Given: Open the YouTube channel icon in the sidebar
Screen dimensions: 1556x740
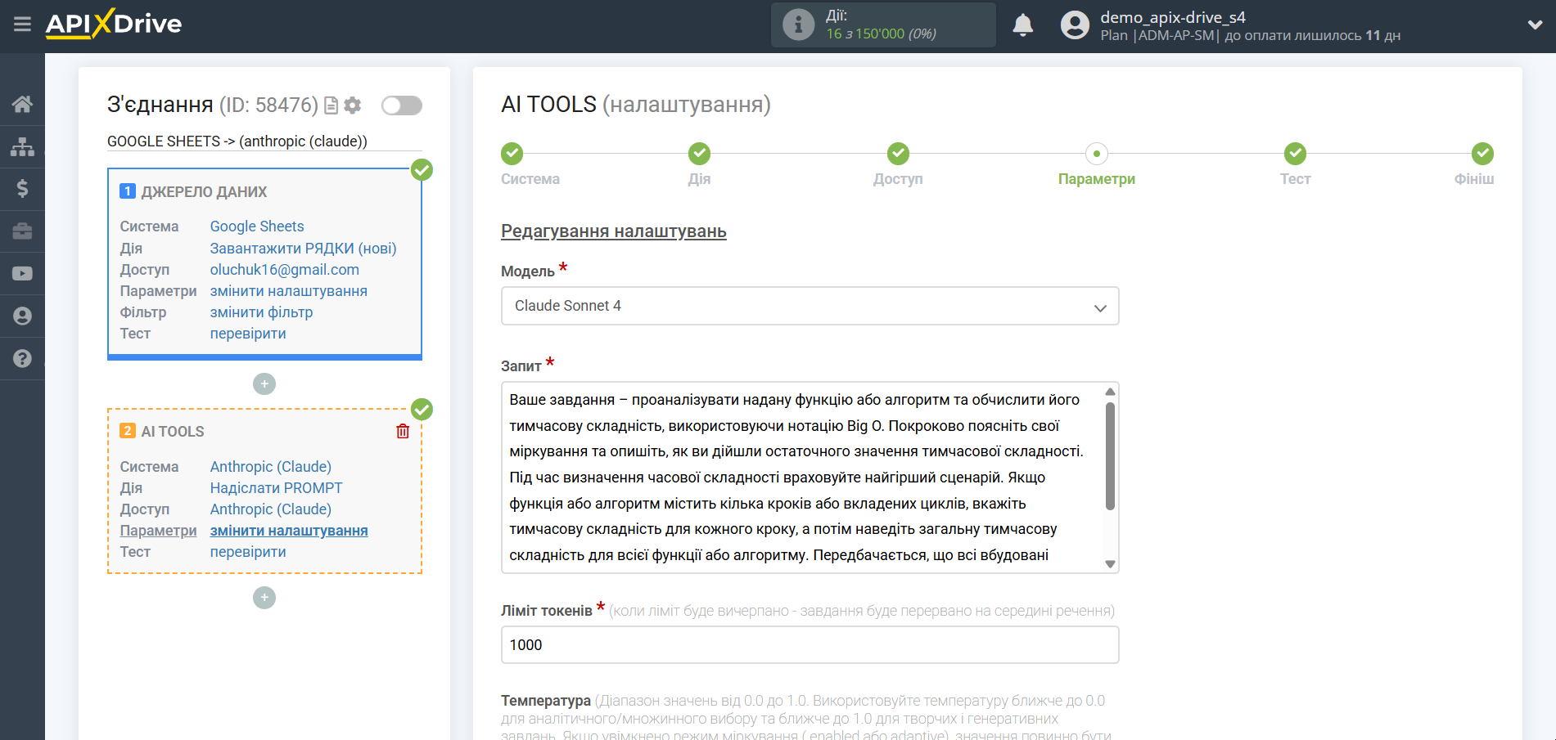Looking at the screenshot, I should coord(22,273).
